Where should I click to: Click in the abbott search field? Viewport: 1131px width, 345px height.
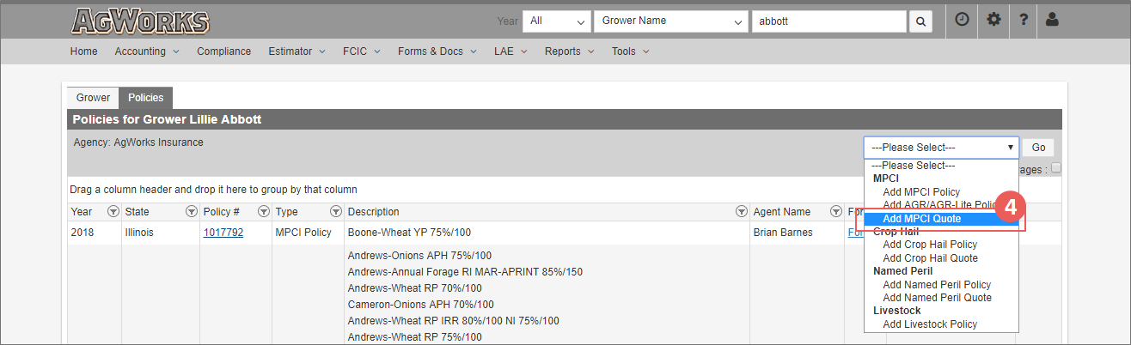click(828, 21)
